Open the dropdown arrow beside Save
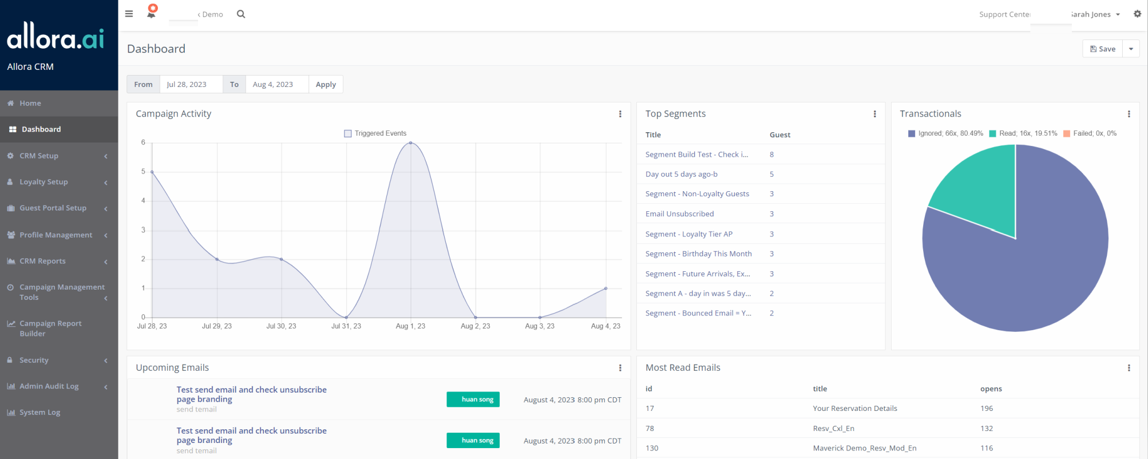1148x459 pixels. click(x=1131, y=49)
